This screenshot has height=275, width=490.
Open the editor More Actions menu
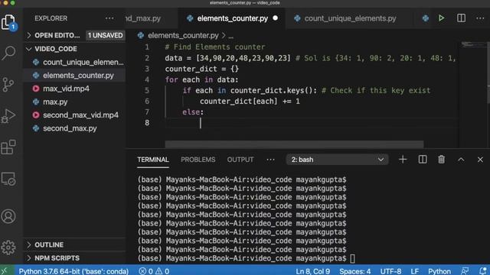point(480,18)
